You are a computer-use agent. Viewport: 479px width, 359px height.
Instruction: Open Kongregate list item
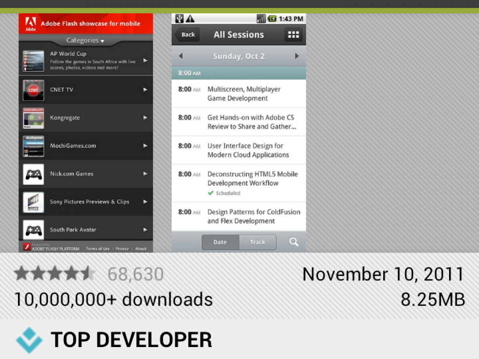85,118
